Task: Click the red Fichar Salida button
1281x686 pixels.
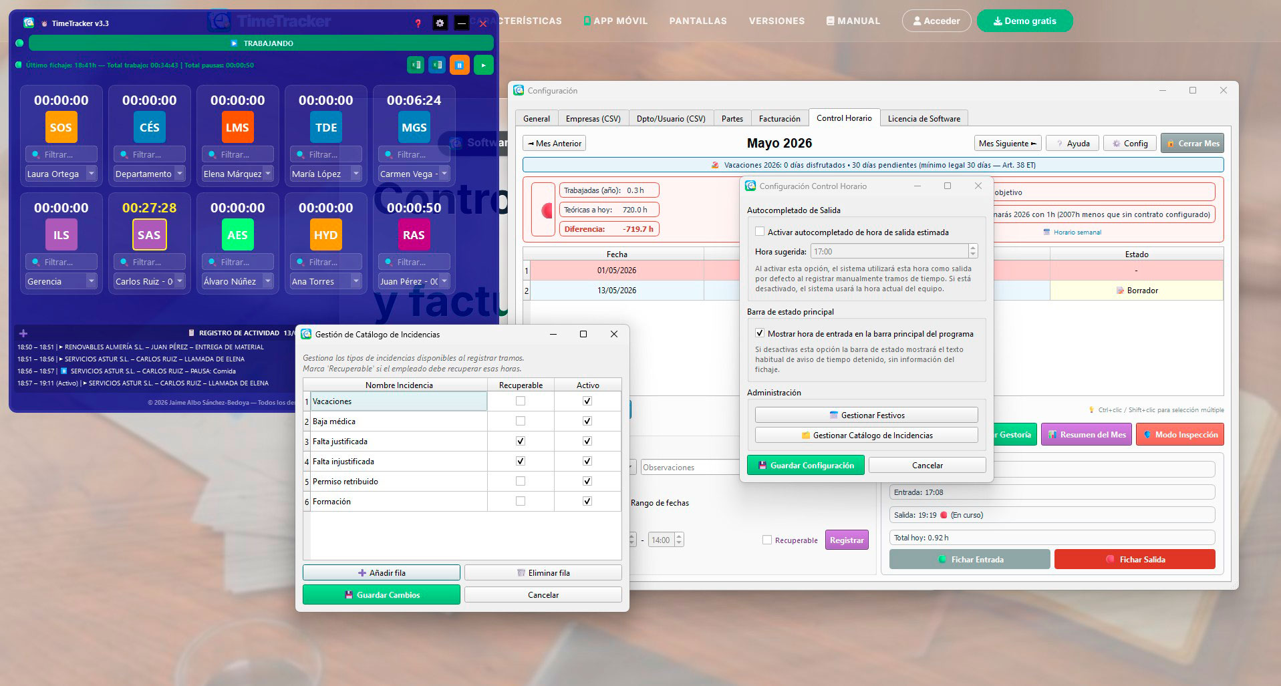Action: [1135, 559]
